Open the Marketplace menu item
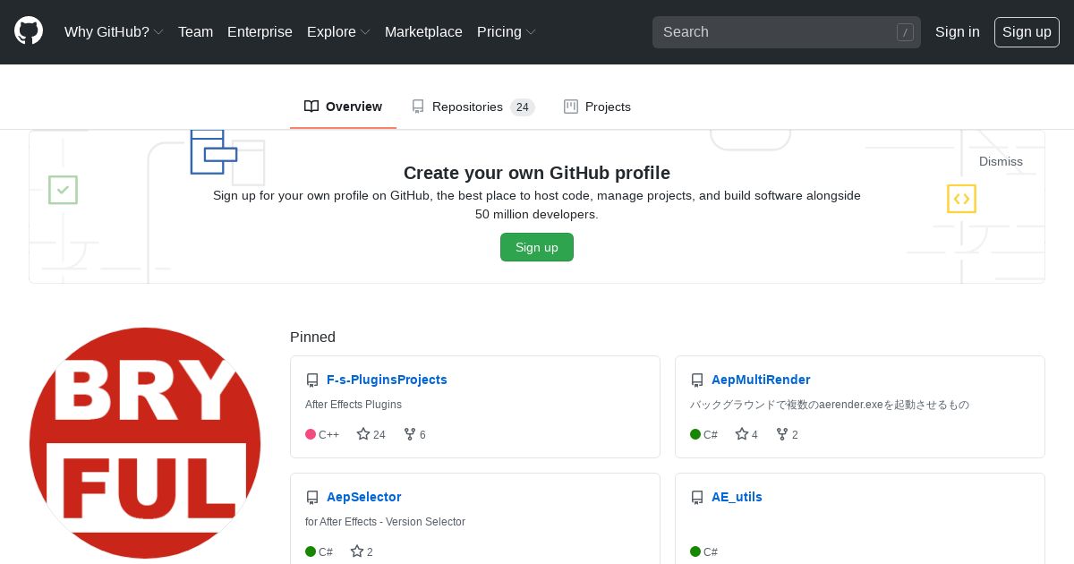This screenshot has height=564, width=1074. click(423, 31)
